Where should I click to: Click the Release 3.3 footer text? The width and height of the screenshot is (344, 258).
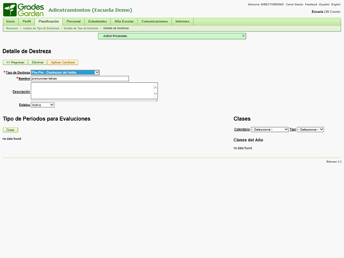coord(334,162)
